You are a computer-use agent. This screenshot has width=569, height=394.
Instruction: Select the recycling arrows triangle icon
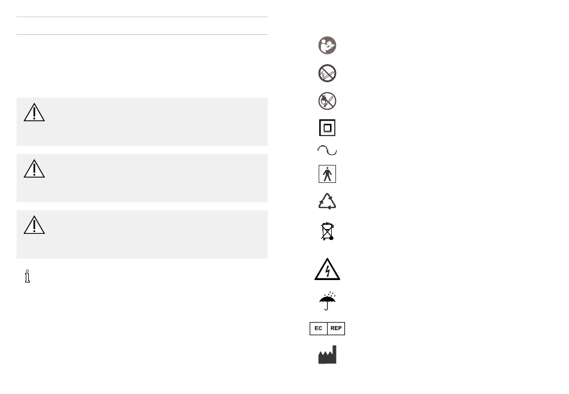[x=327, y=201]
